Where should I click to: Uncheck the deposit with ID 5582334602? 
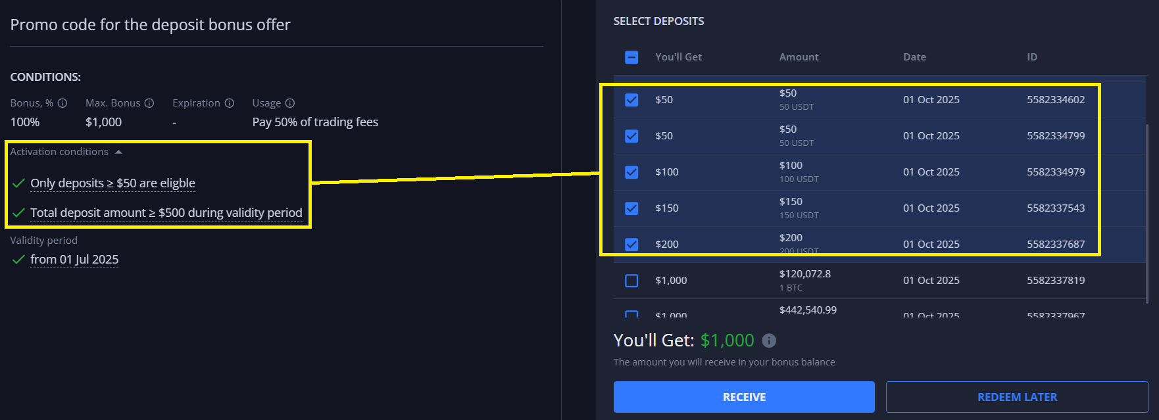631,100
